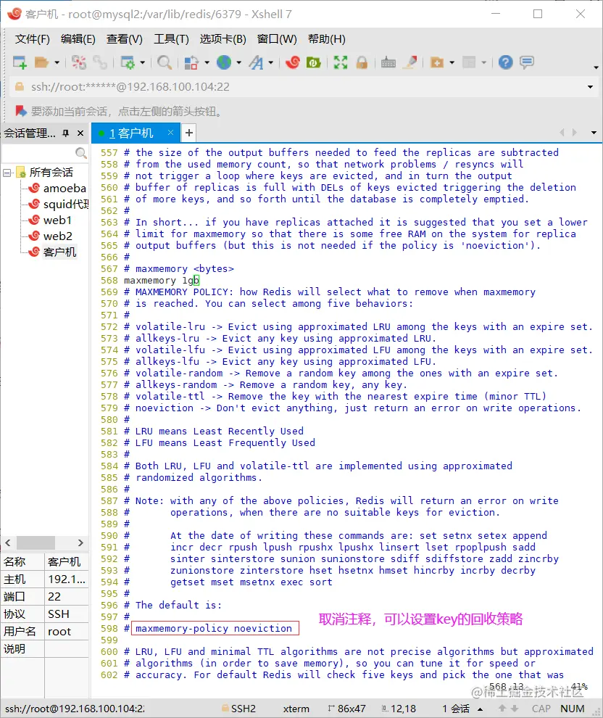This screenshot has height=718, width=603.
Task: Open the dropdown beside the Open folder icon
Action: pyautogui.click(x=57, y=62)
